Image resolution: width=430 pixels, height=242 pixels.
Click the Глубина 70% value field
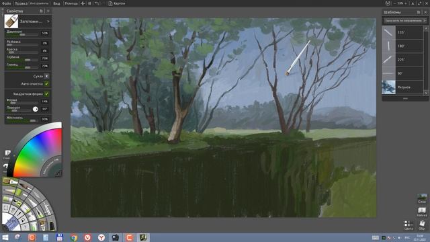pyautogui.click(x=45, y=58)
